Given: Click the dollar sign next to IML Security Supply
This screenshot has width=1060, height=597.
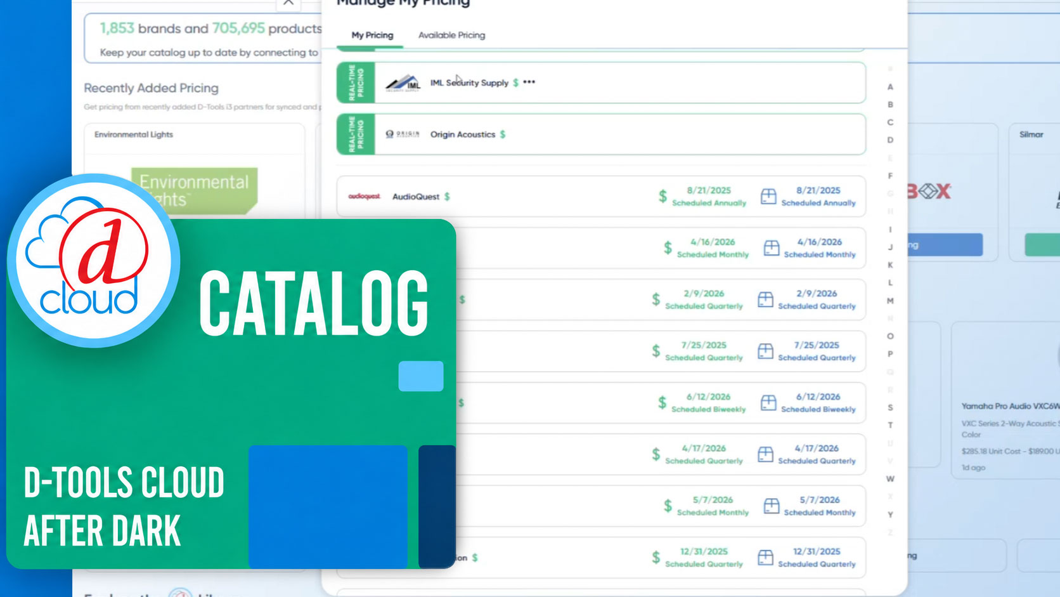Looking at the screenshot, I should coord(515,82).
